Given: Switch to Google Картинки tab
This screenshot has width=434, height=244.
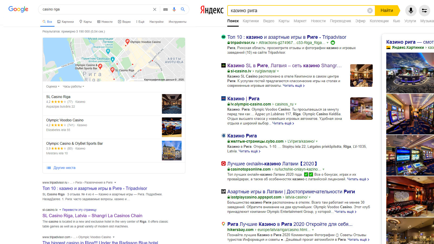Looking at the screenshot, I should click(66, 22).
